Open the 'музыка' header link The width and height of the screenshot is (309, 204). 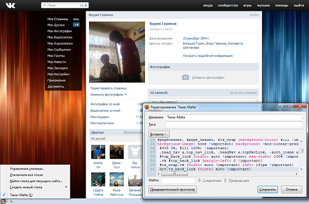tap(263, 6)
